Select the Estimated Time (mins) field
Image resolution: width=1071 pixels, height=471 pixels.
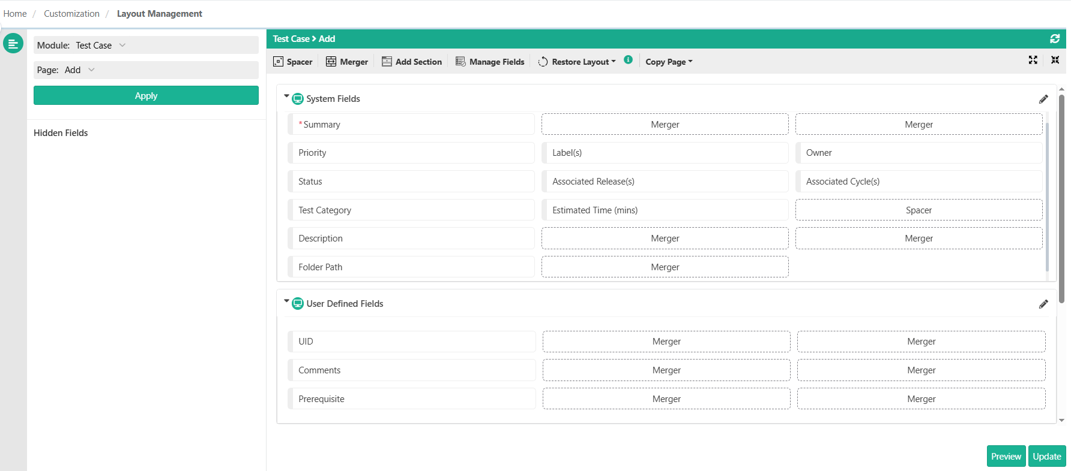click(665, 210)
